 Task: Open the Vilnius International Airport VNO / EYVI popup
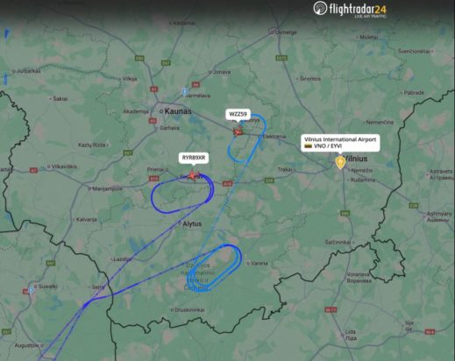[340, 143]
